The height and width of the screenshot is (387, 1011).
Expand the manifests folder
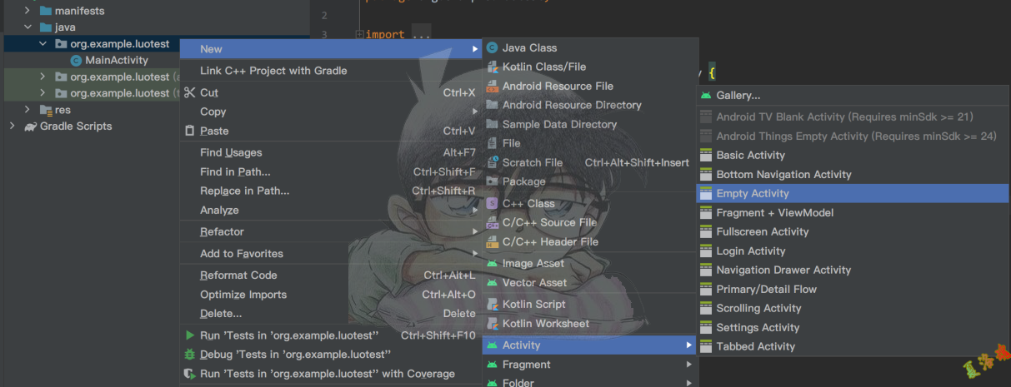pos(28,11)
